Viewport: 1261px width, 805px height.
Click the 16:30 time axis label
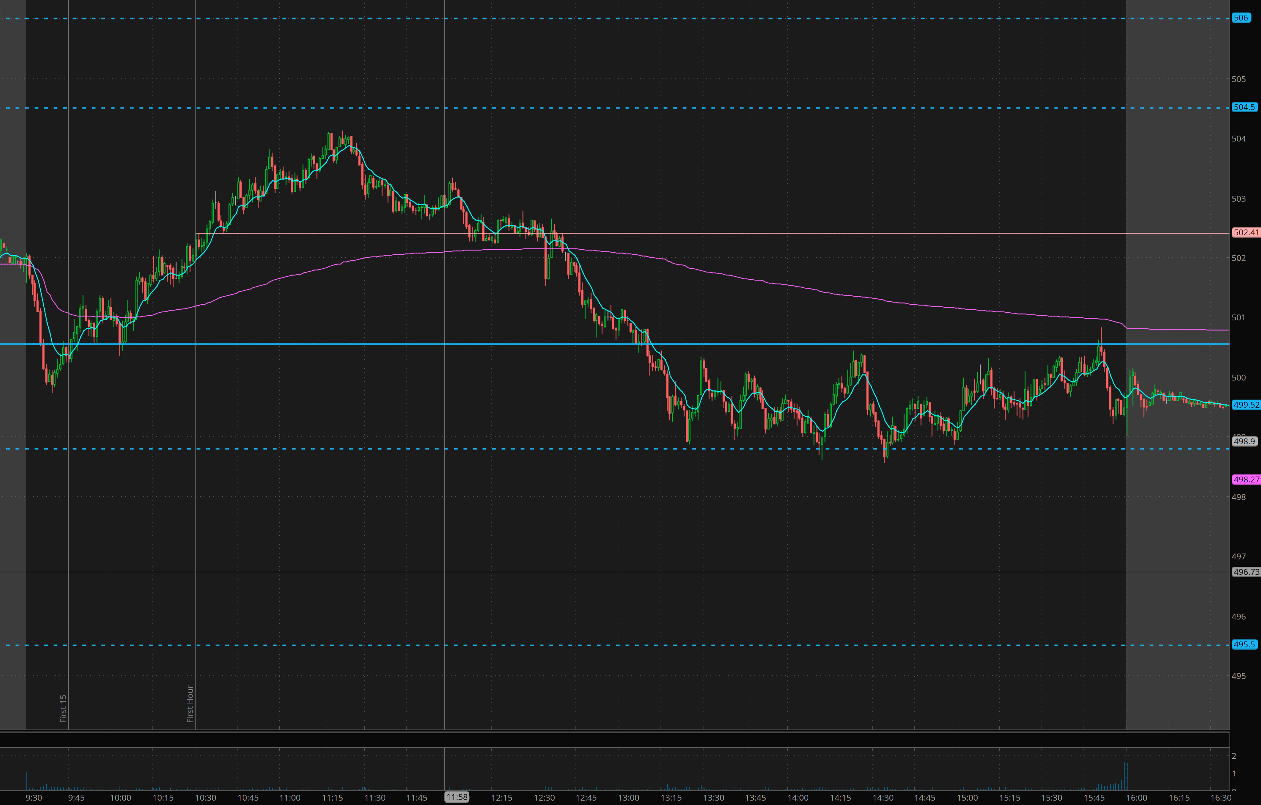(1221, 798)
